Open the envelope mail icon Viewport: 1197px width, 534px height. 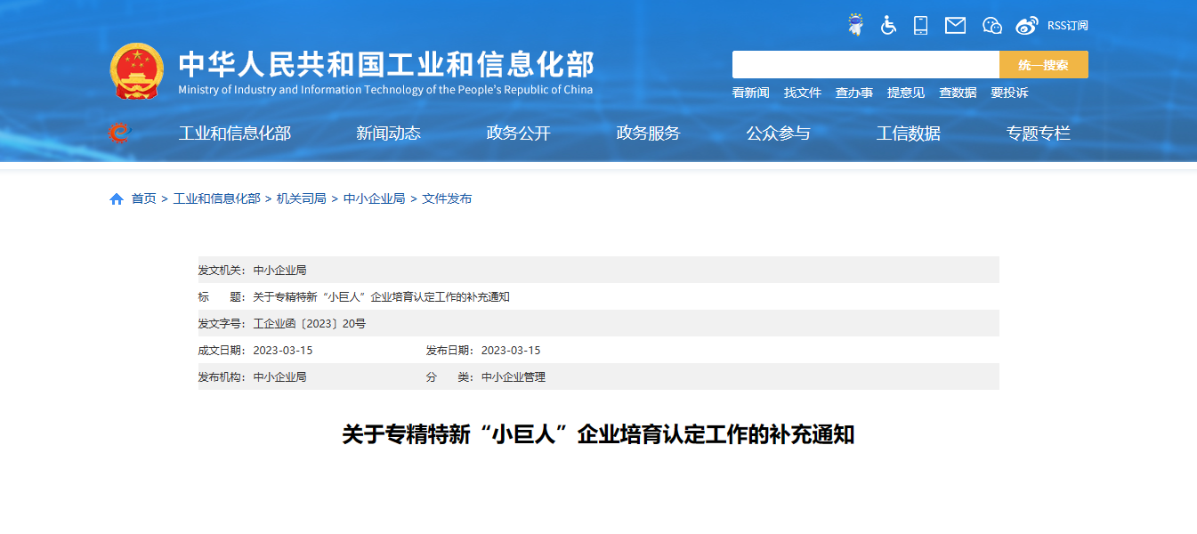coord(955,25)
